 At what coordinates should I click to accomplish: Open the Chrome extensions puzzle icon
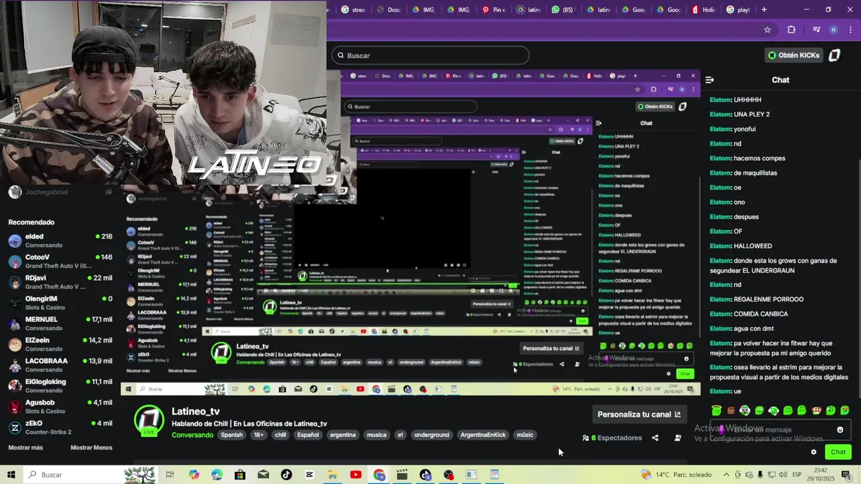pyautogui.click(x=791, y=30)
